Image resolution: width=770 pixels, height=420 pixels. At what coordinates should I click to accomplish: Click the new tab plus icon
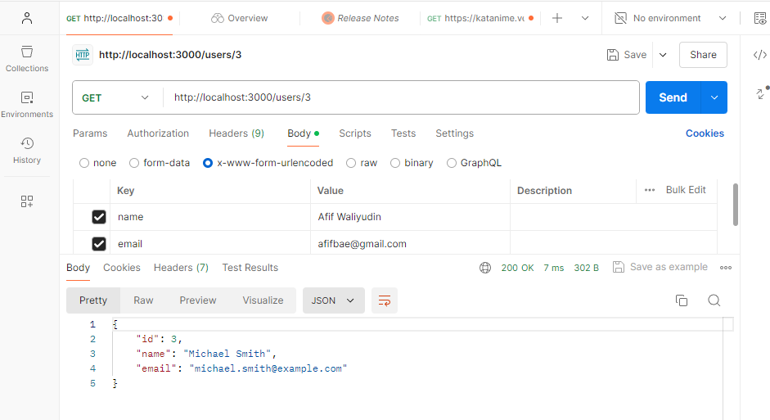tap(557, 18)
